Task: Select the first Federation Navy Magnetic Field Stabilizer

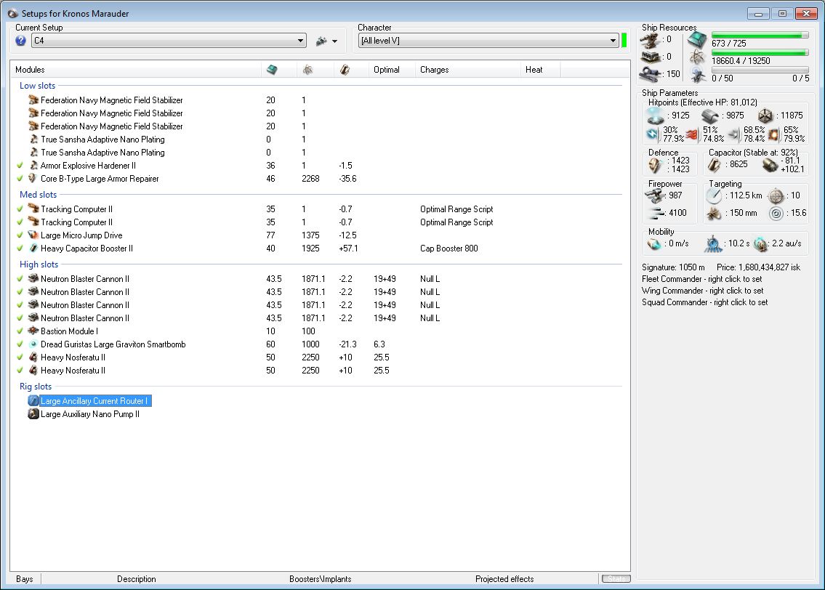Action: (111, 100)
